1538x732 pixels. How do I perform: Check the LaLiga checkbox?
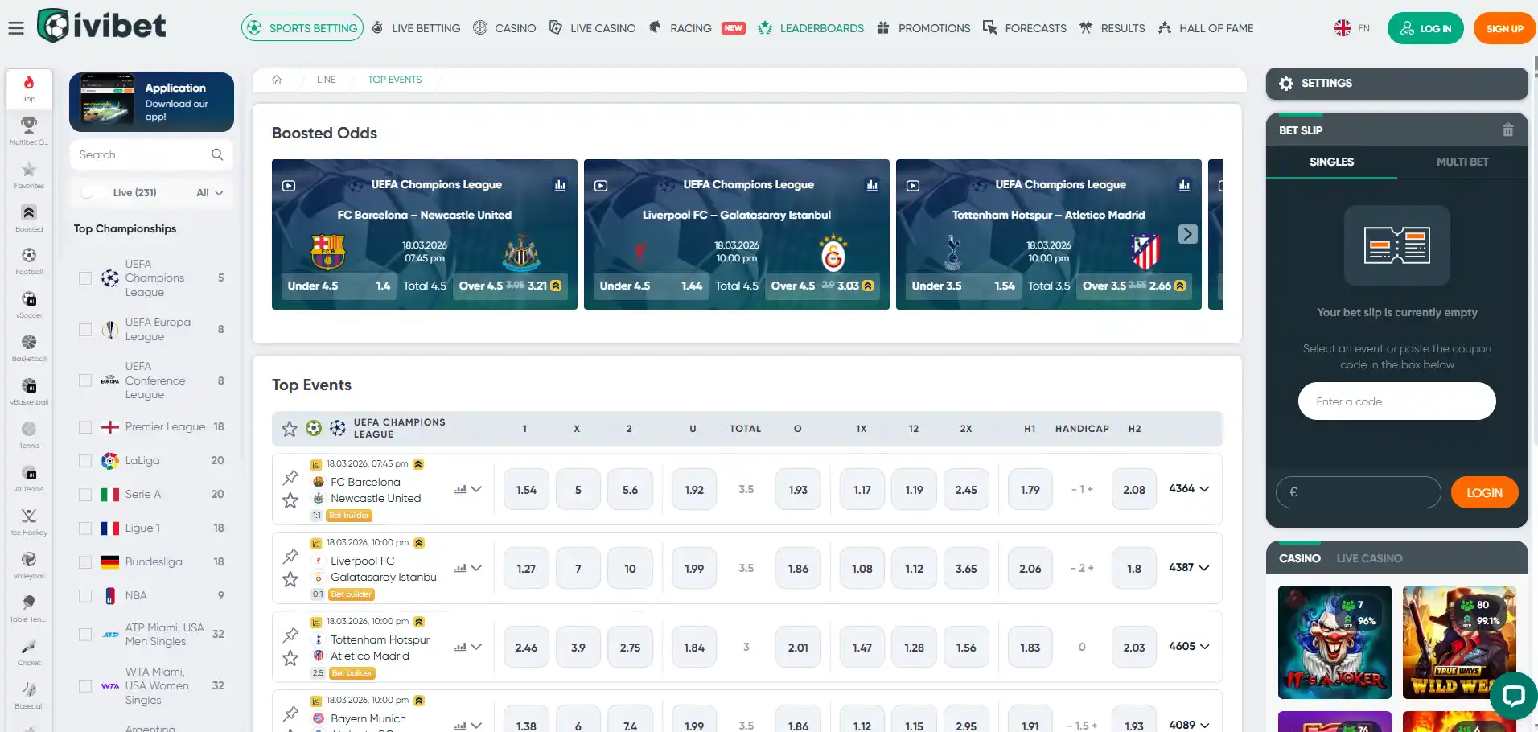(85, 461)
